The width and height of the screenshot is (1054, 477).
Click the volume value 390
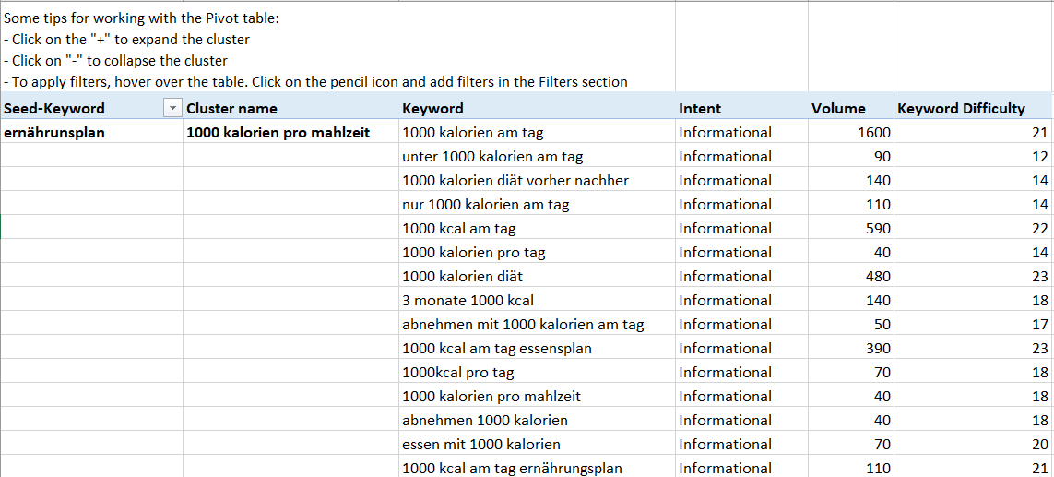(851, 349)
